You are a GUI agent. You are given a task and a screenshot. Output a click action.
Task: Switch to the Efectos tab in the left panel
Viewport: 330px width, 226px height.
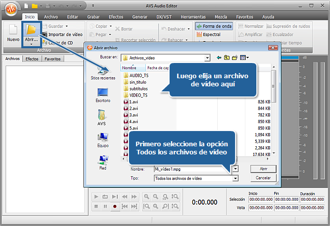[32, 59]
